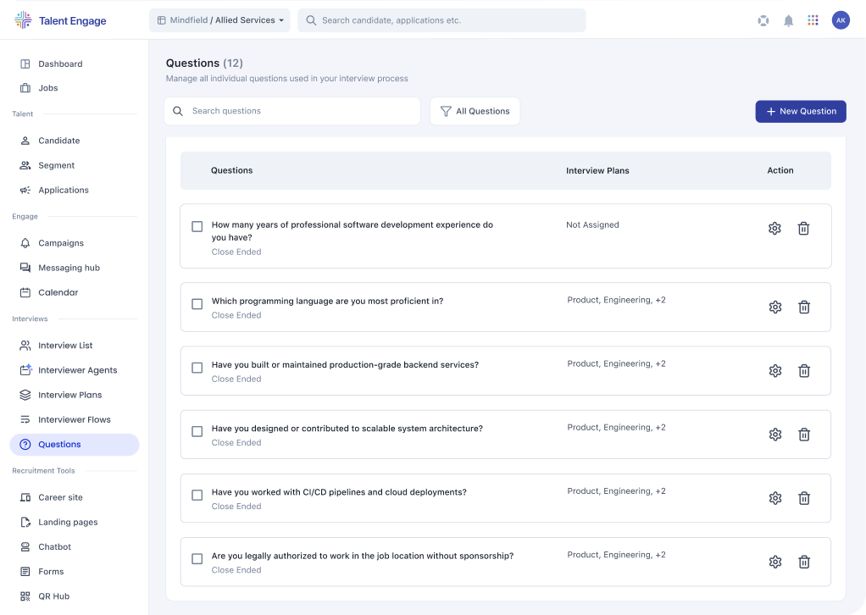Open settings gear for programming language question

click(x=774, y=307)
